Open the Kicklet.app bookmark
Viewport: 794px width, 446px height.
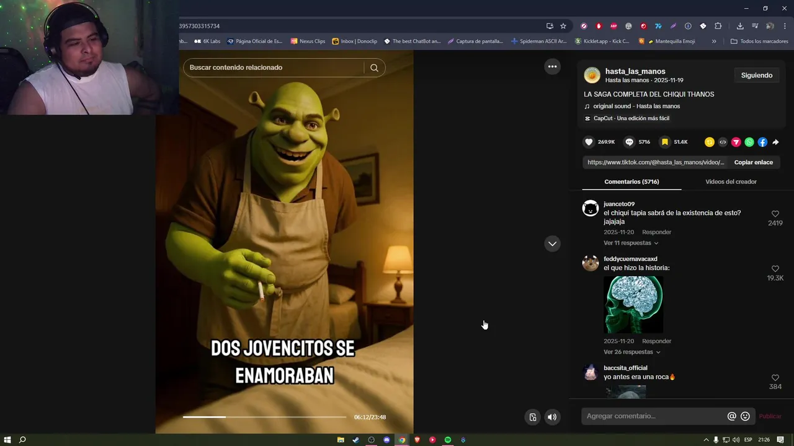click(602, 42)
